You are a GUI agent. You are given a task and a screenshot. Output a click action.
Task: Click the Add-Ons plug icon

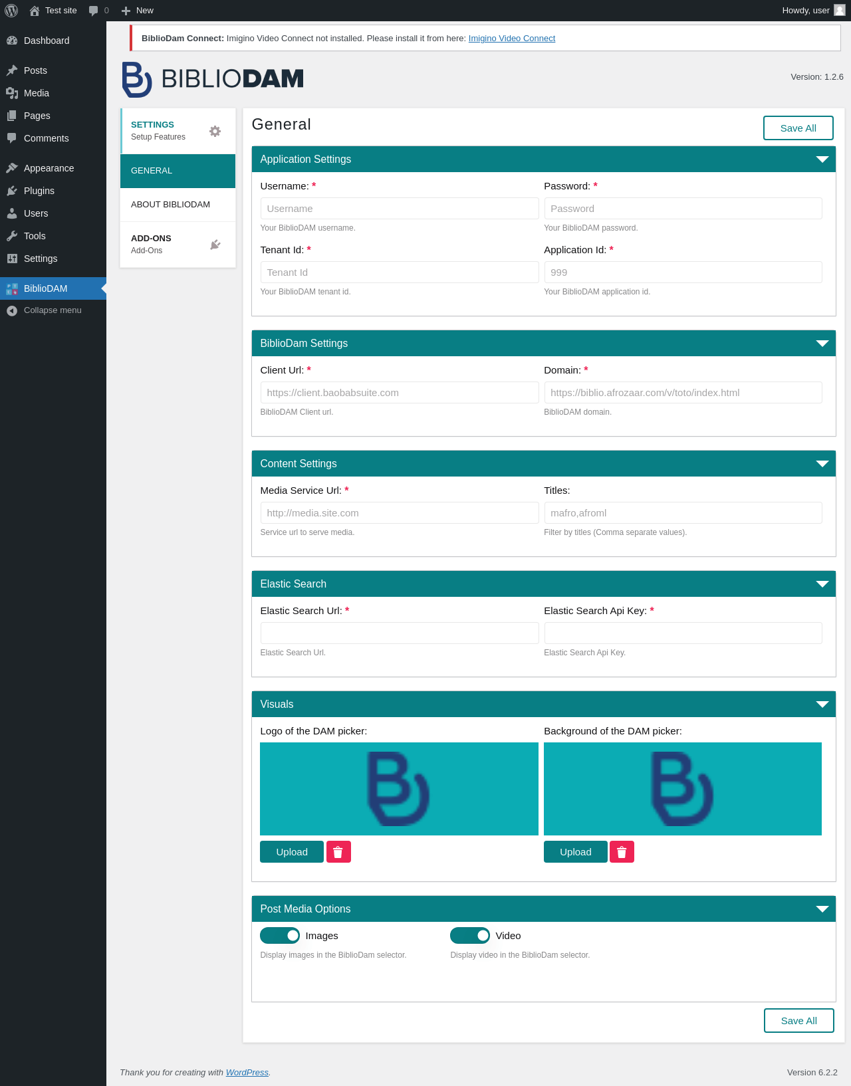click(215, 245)
